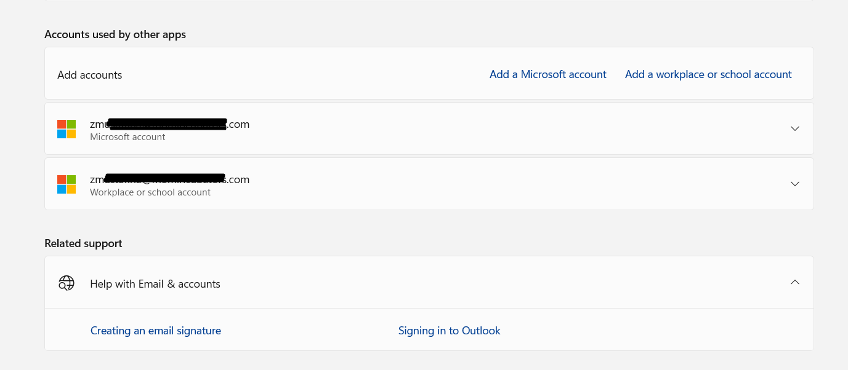Select the Microsoft account email address
Screen dimensions: 848x370
[x=169, y=124]
